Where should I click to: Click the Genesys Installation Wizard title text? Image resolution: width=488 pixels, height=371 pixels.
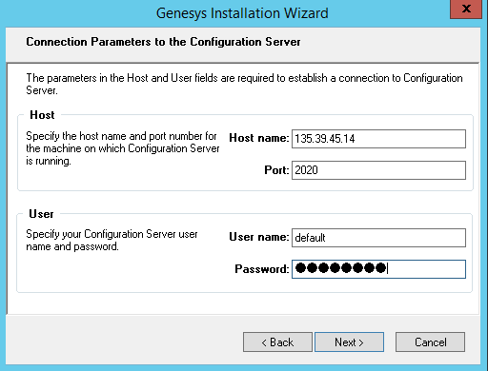pyautogui.click(x=242, y=13)
